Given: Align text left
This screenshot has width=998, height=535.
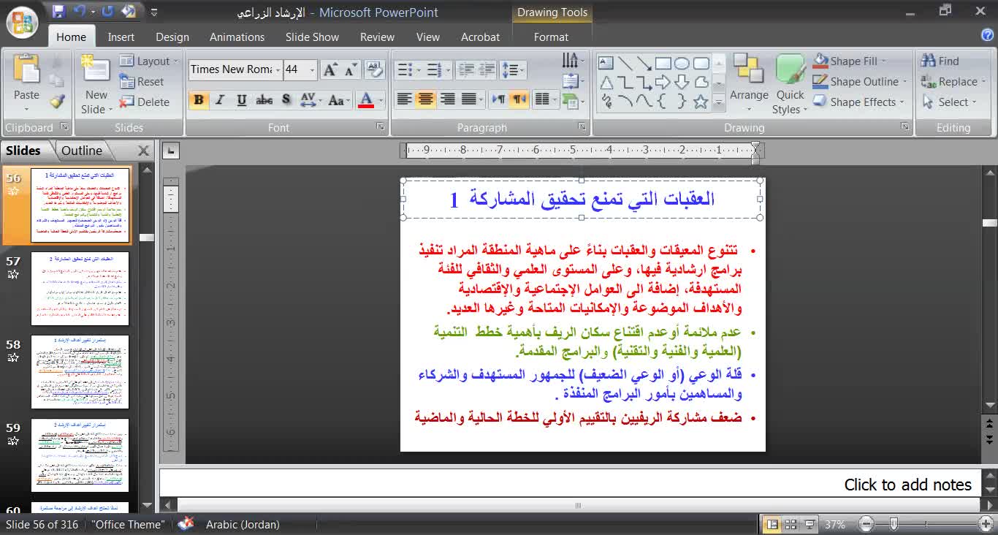Looking at the screenshot, I should pos(403,99).
